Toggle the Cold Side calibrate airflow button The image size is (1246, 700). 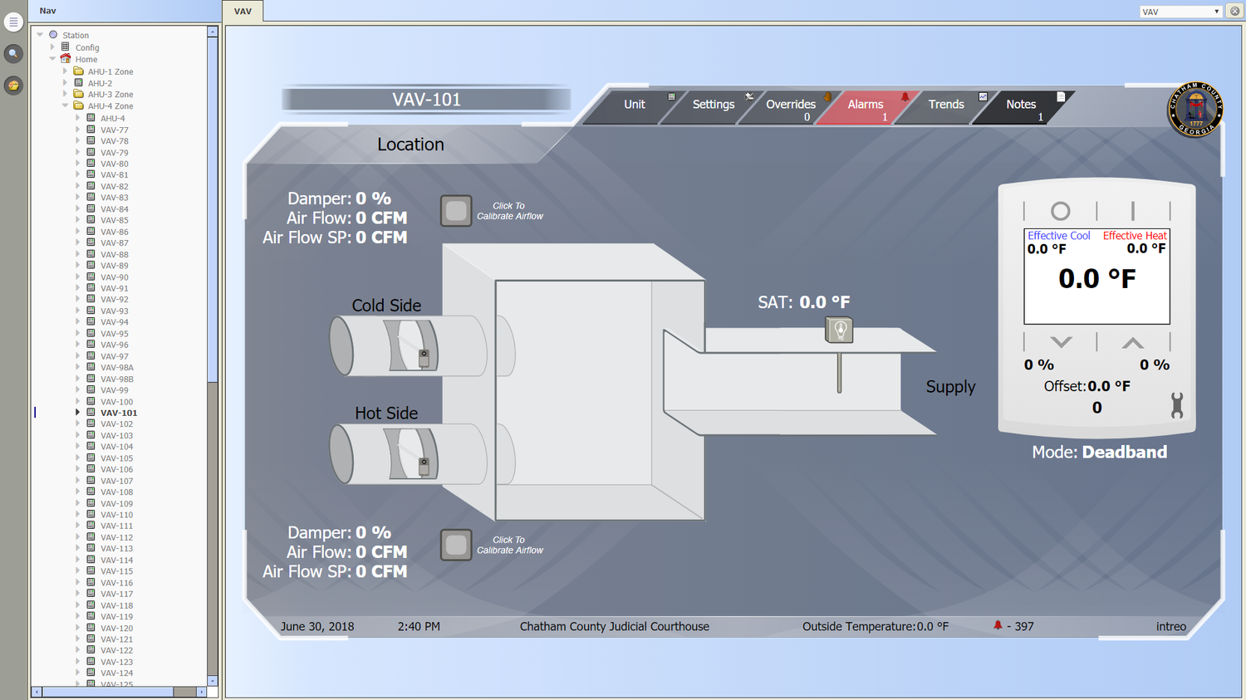[x=456, y=211]
